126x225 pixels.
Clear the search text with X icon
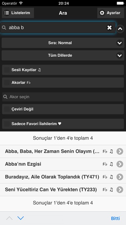110,27
